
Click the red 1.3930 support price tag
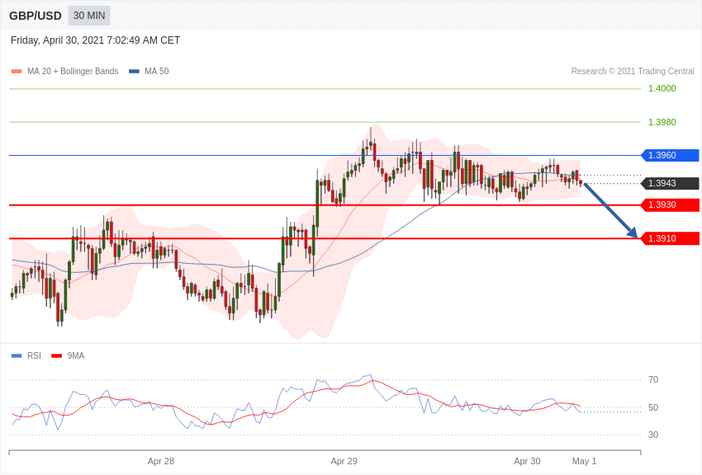(670, 205)
